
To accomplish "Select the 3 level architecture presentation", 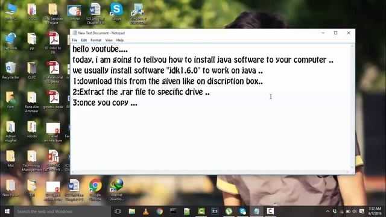I will tap(53, 132).
